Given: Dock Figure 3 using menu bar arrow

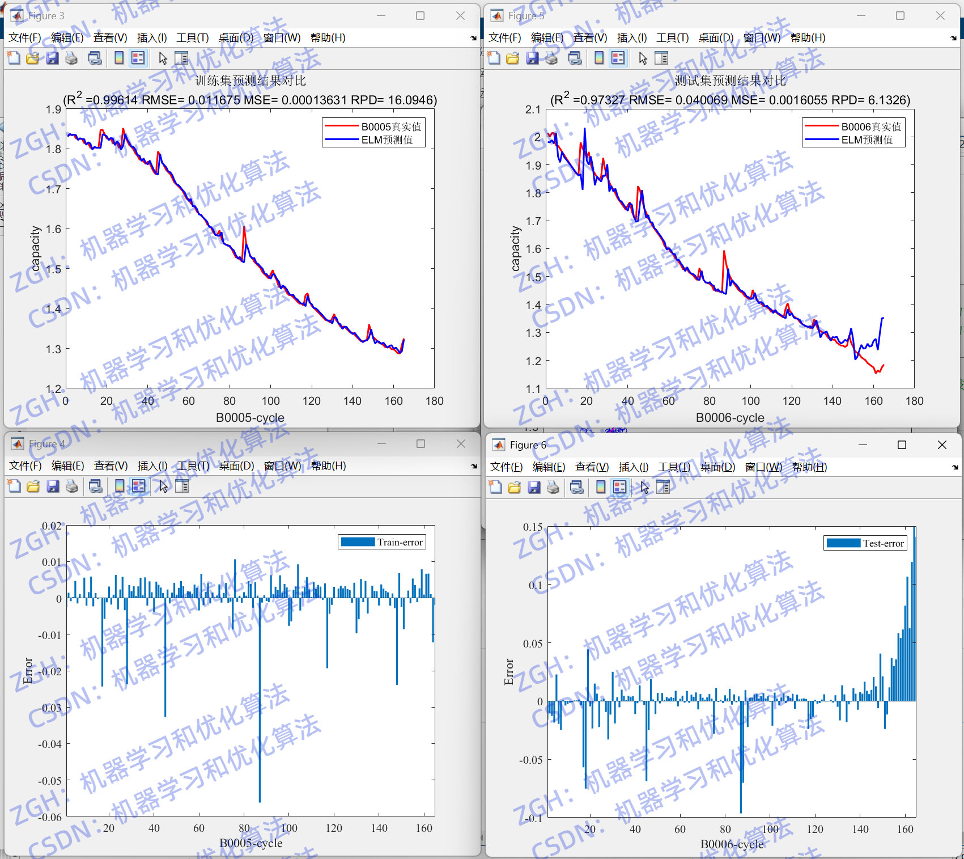Looking at the screenshot, I should tap(473, 38).
